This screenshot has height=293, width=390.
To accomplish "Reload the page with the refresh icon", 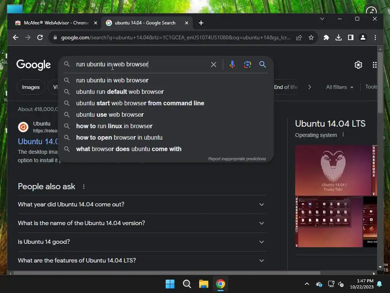I will (40, 38).
